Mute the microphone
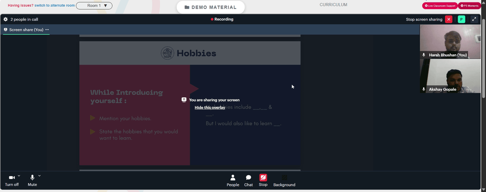The height and width of the screenshot is (192, 486). pyautogui.click(x=32, y=180)
